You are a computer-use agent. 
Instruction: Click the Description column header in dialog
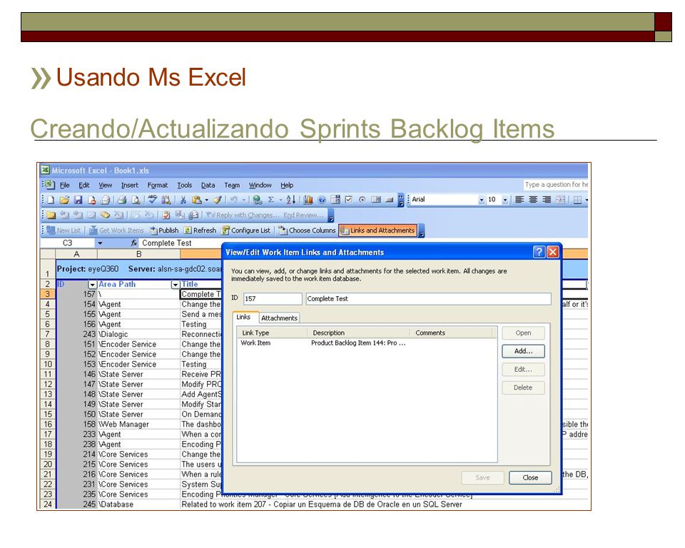(x=359, y=333)
